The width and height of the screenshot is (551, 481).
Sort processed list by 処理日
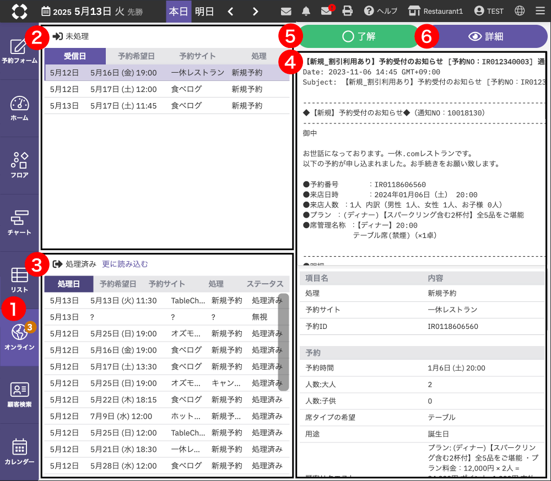(69, 284)
